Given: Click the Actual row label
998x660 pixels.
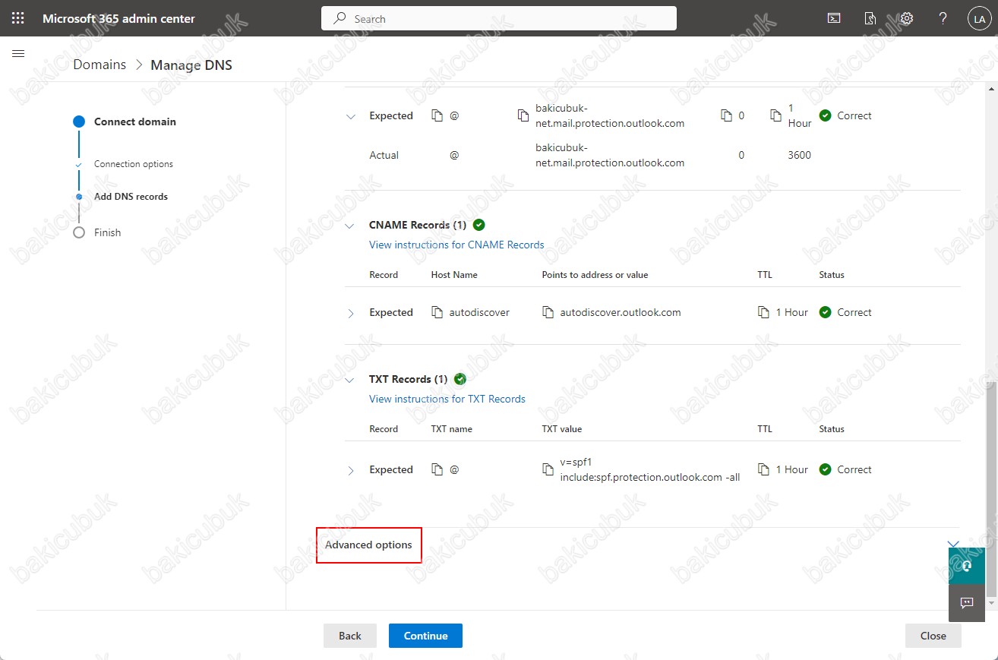Looking at the screenshot, I should click(384, 155).
